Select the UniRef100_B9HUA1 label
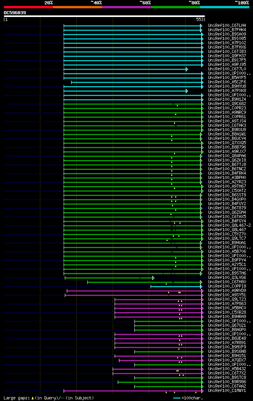 [227, 243]
